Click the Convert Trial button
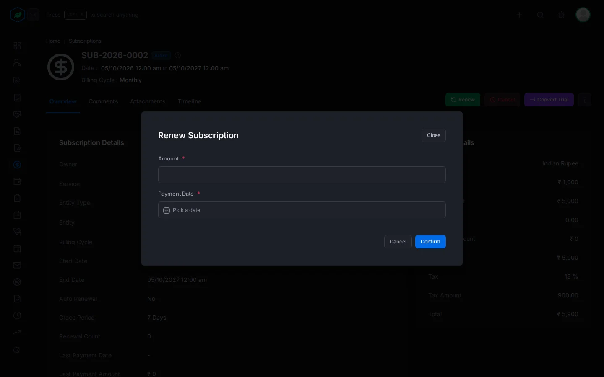Screen dimensions: 604x377 click(x=549, y=100)
